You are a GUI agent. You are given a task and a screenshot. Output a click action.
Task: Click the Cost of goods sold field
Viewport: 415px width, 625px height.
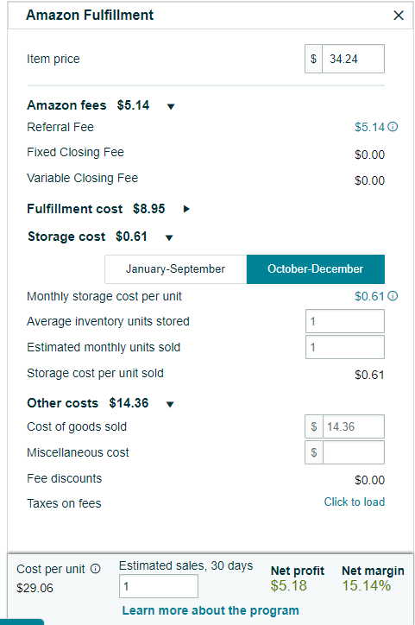click(354, 426)
